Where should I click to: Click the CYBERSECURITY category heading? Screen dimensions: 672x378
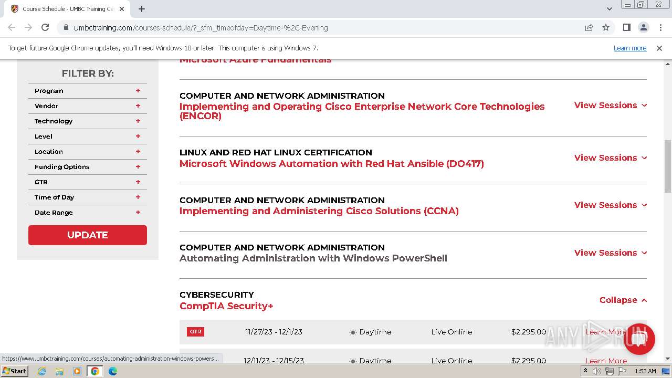(x=217, y=295)
